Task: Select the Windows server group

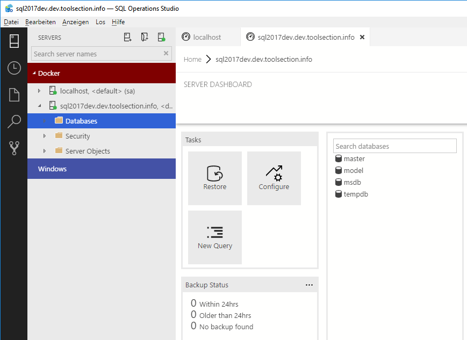Action: coord(102,169)
